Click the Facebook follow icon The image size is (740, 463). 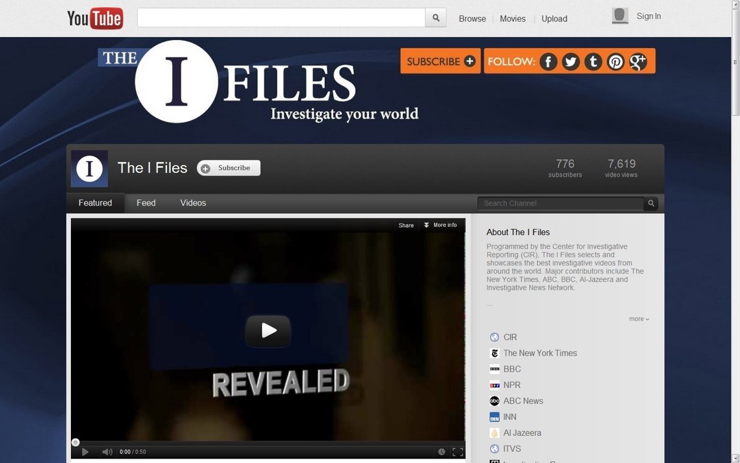tap(548, 62)
